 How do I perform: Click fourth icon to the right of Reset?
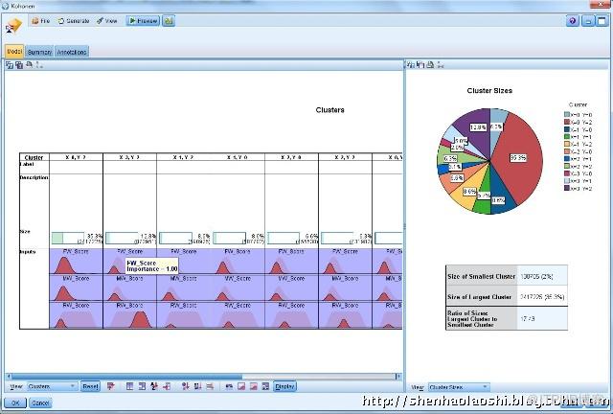point(154,386)
